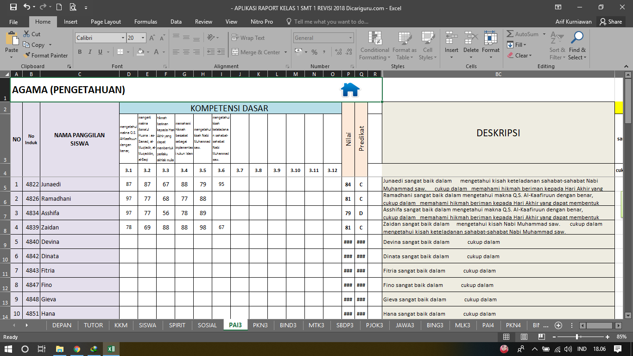Viewport: 633px width, 356px height.
Task: Open the SISWA sheet tab
Action: [148, 325]
